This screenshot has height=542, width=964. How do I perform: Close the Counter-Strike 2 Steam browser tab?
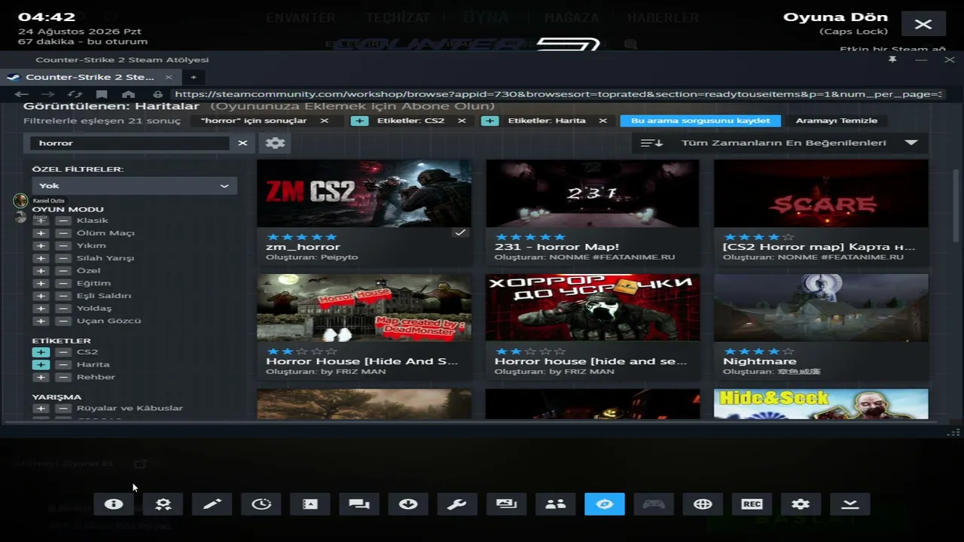click(169, 77)
